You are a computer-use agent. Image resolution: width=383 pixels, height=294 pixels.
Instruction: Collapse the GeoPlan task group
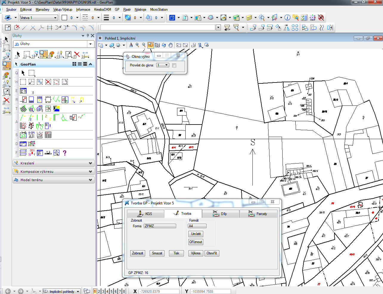point(90,64)
